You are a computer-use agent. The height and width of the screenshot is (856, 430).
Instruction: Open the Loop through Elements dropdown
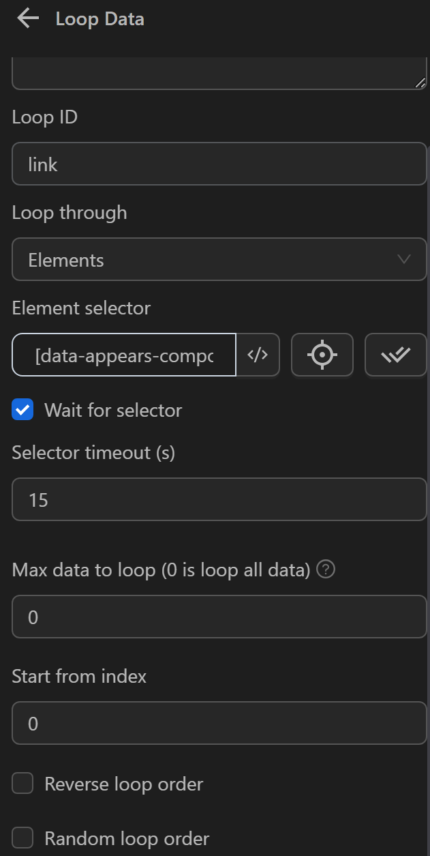click(x=219, y=259)
